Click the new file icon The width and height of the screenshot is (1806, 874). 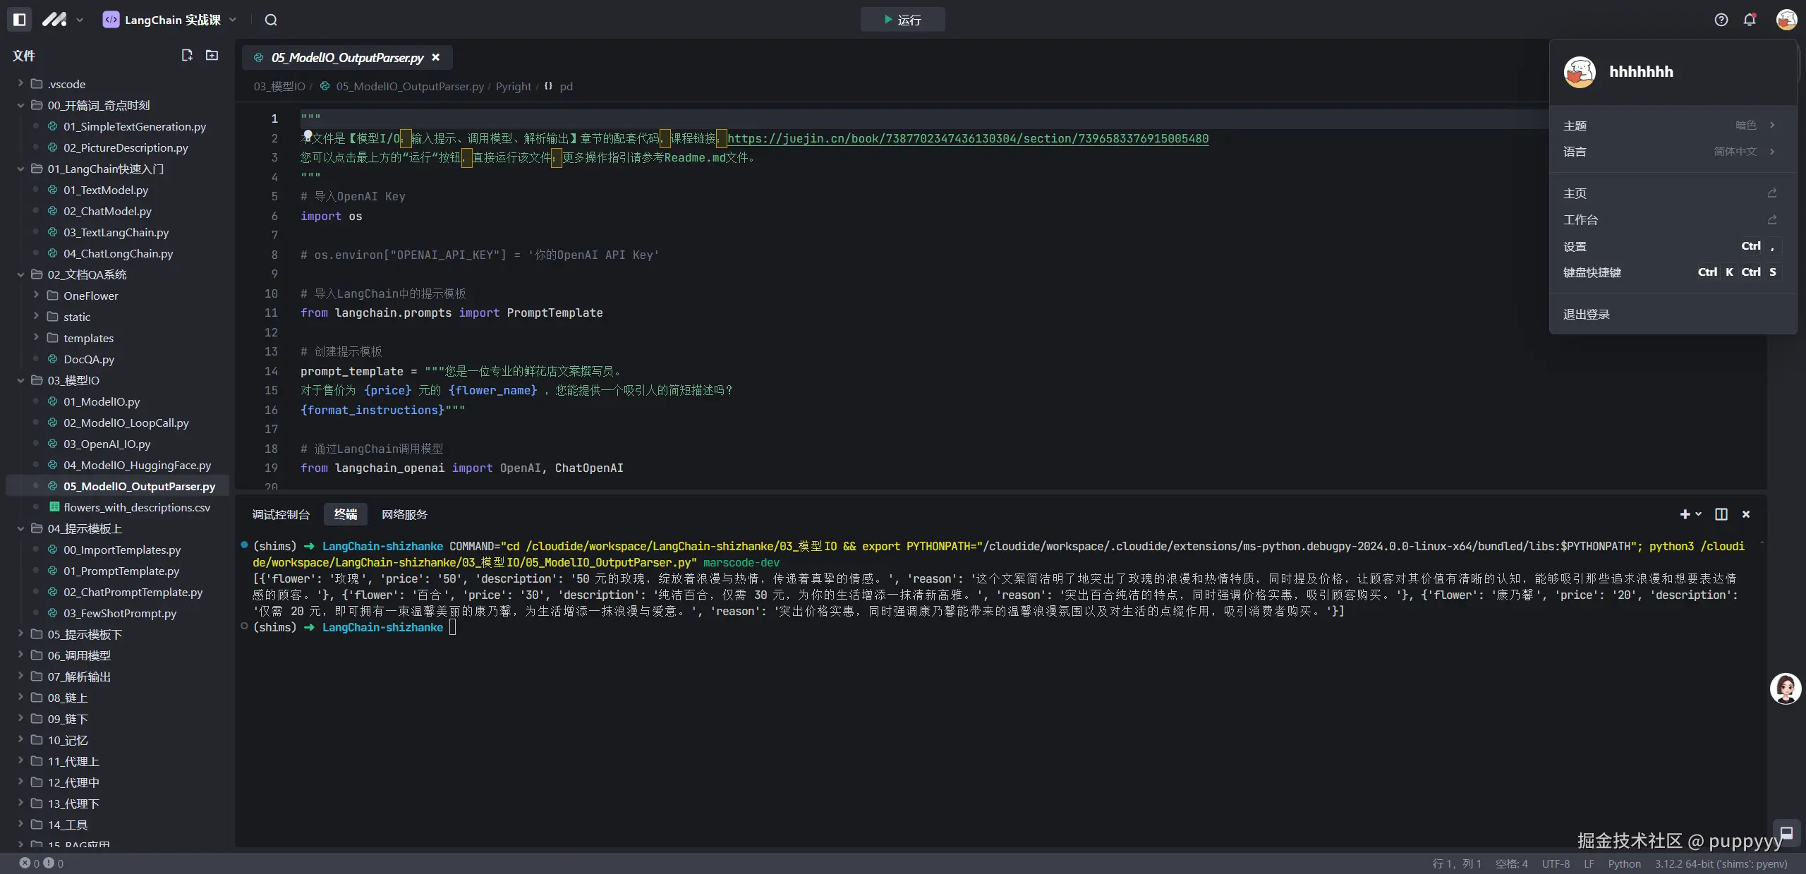187,55
